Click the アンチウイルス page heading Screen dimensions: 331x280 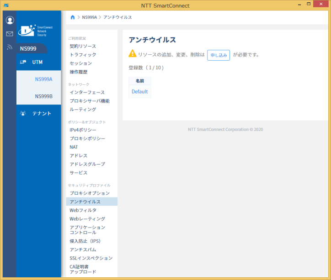coord(152,40)
